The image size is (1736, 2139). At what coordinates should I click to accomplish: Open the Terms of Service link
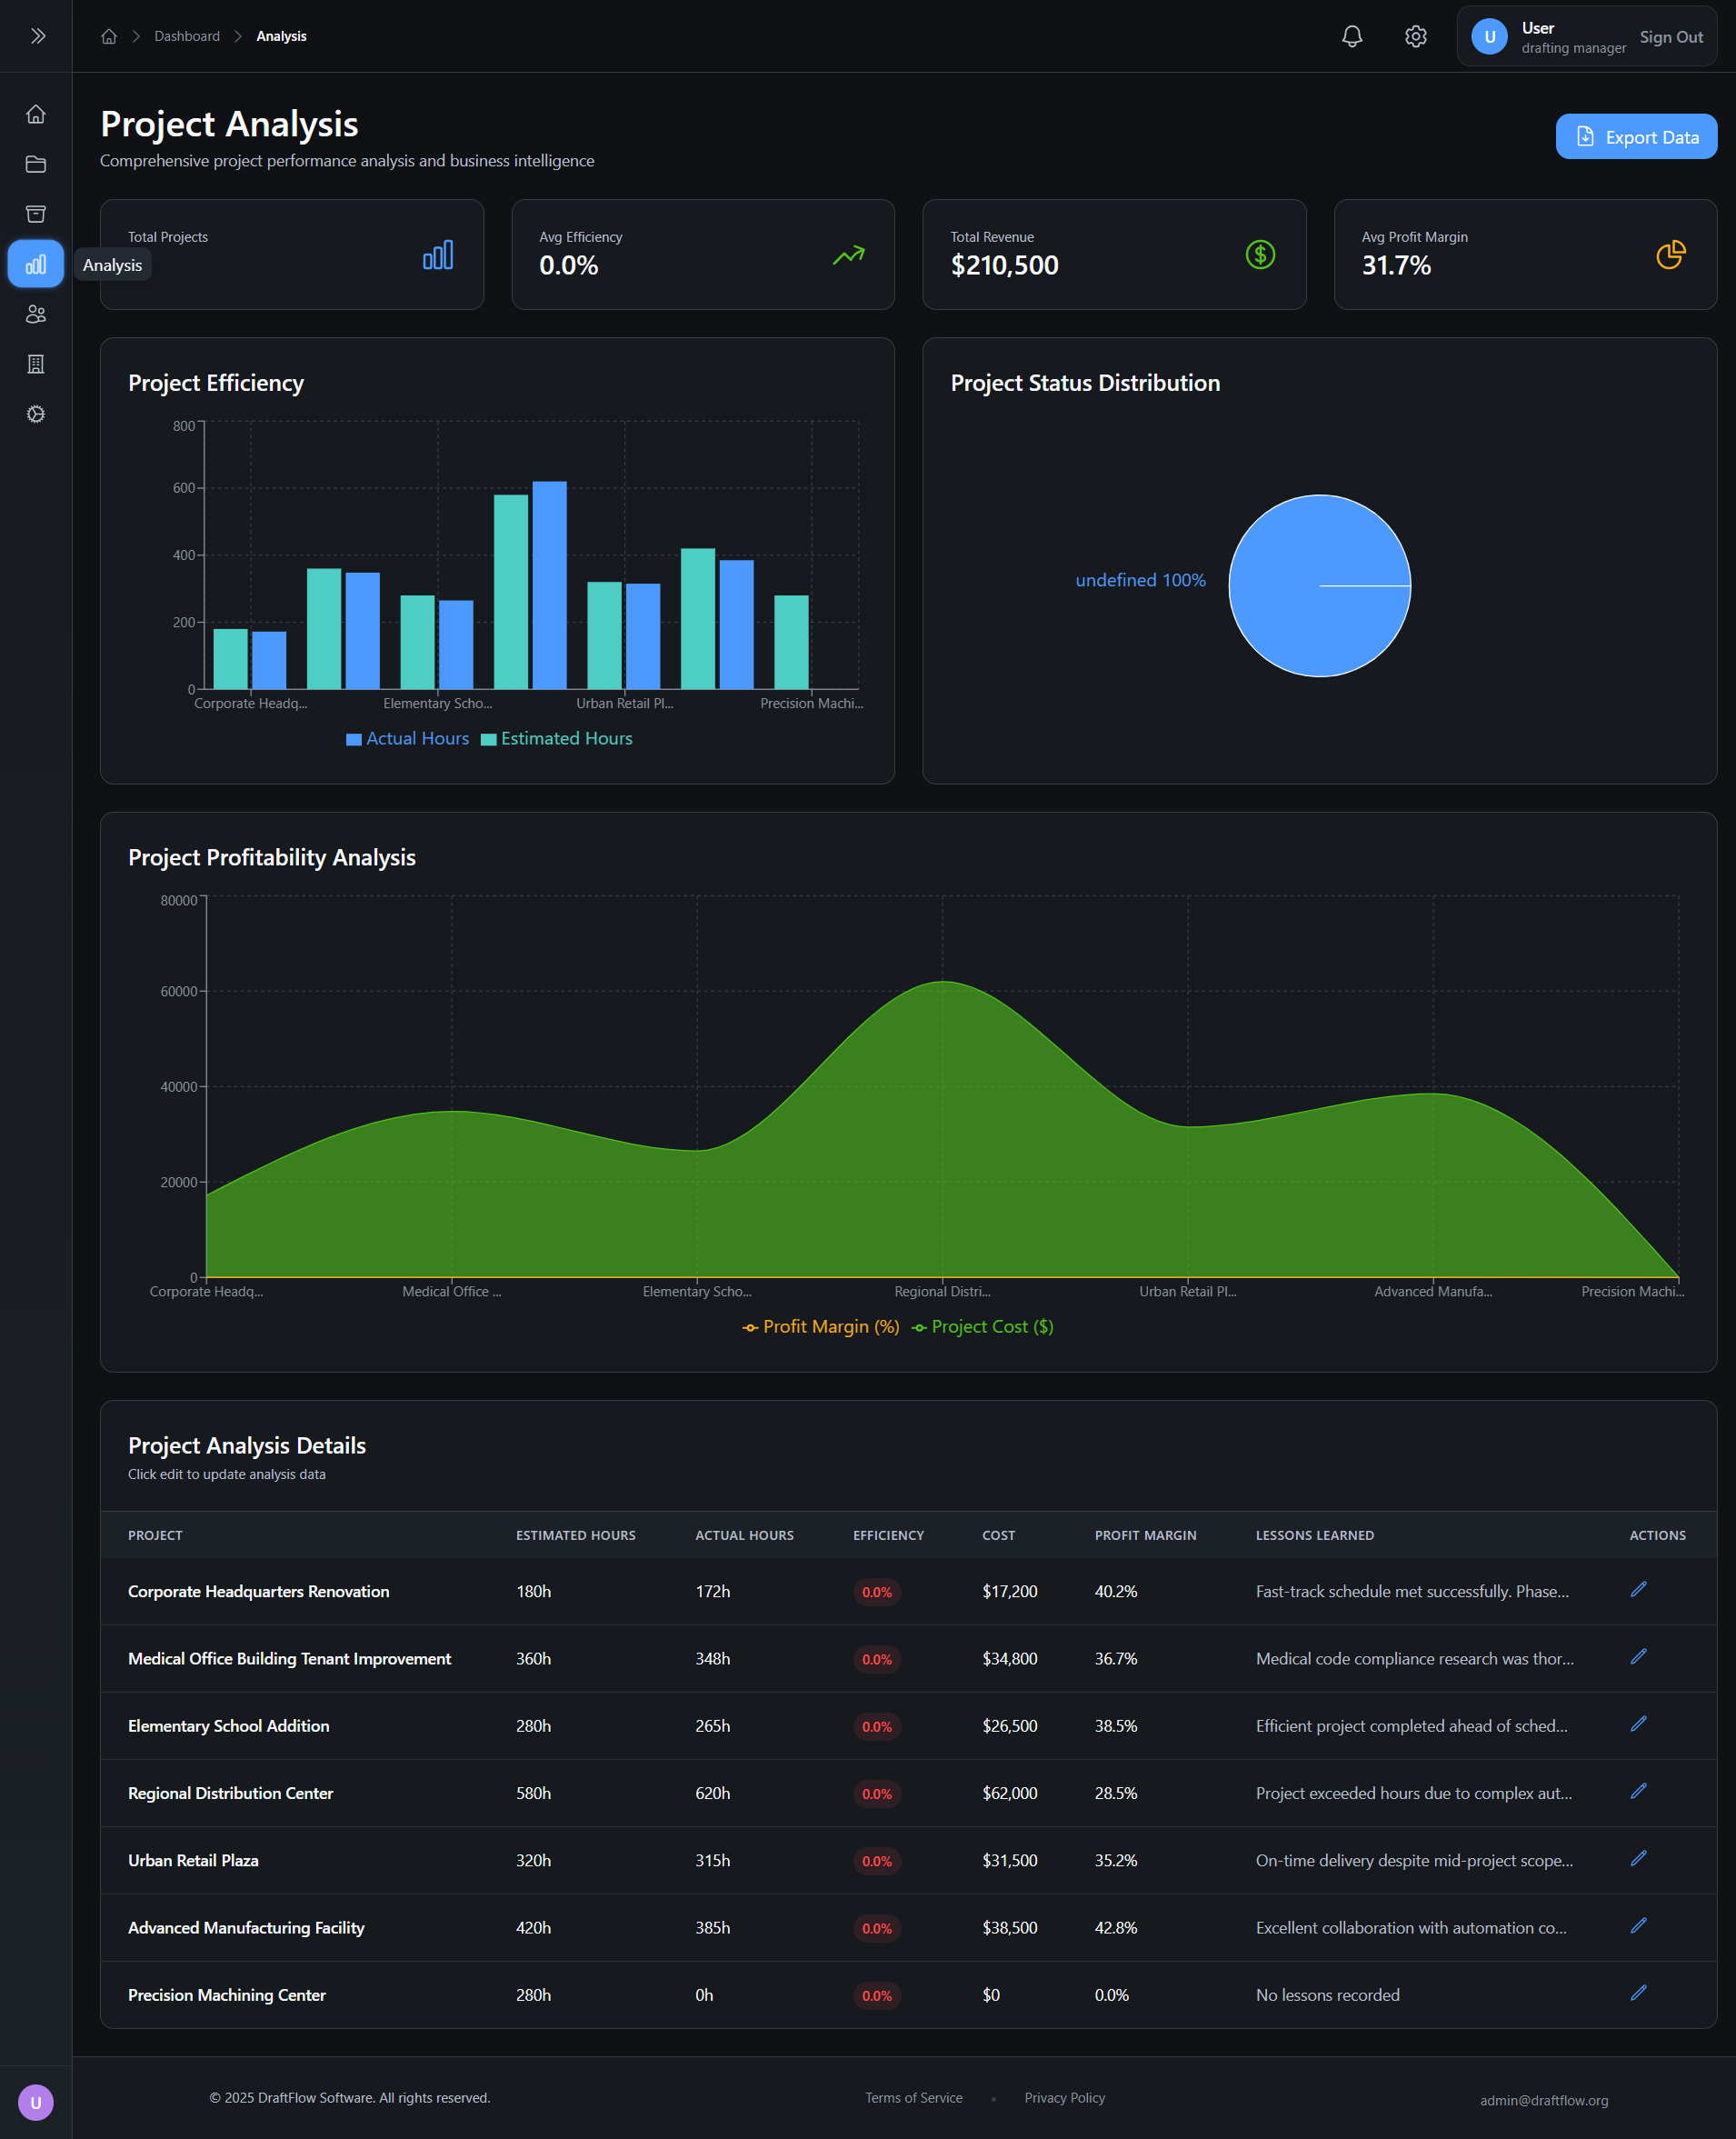pos(913,2097)
